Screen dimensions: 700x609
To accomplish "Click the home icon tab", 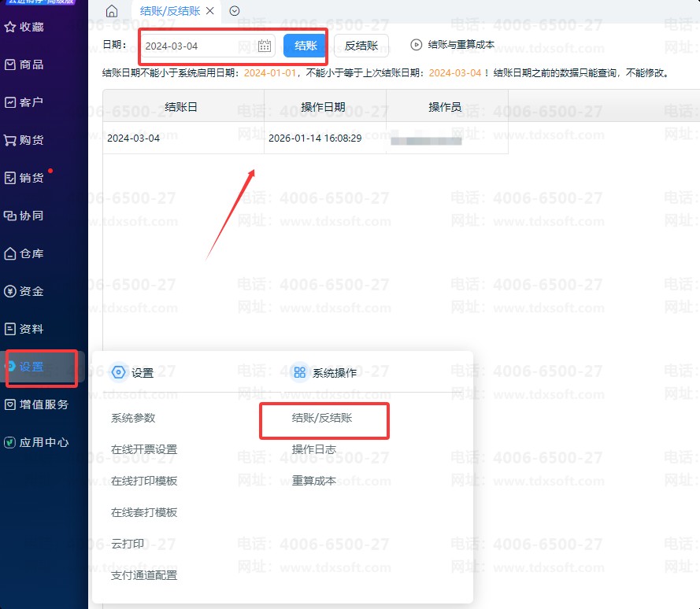I will click(112, 11).
